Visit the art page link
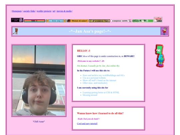The height and width of the screenshot is (135, 180). click(54, 11)
